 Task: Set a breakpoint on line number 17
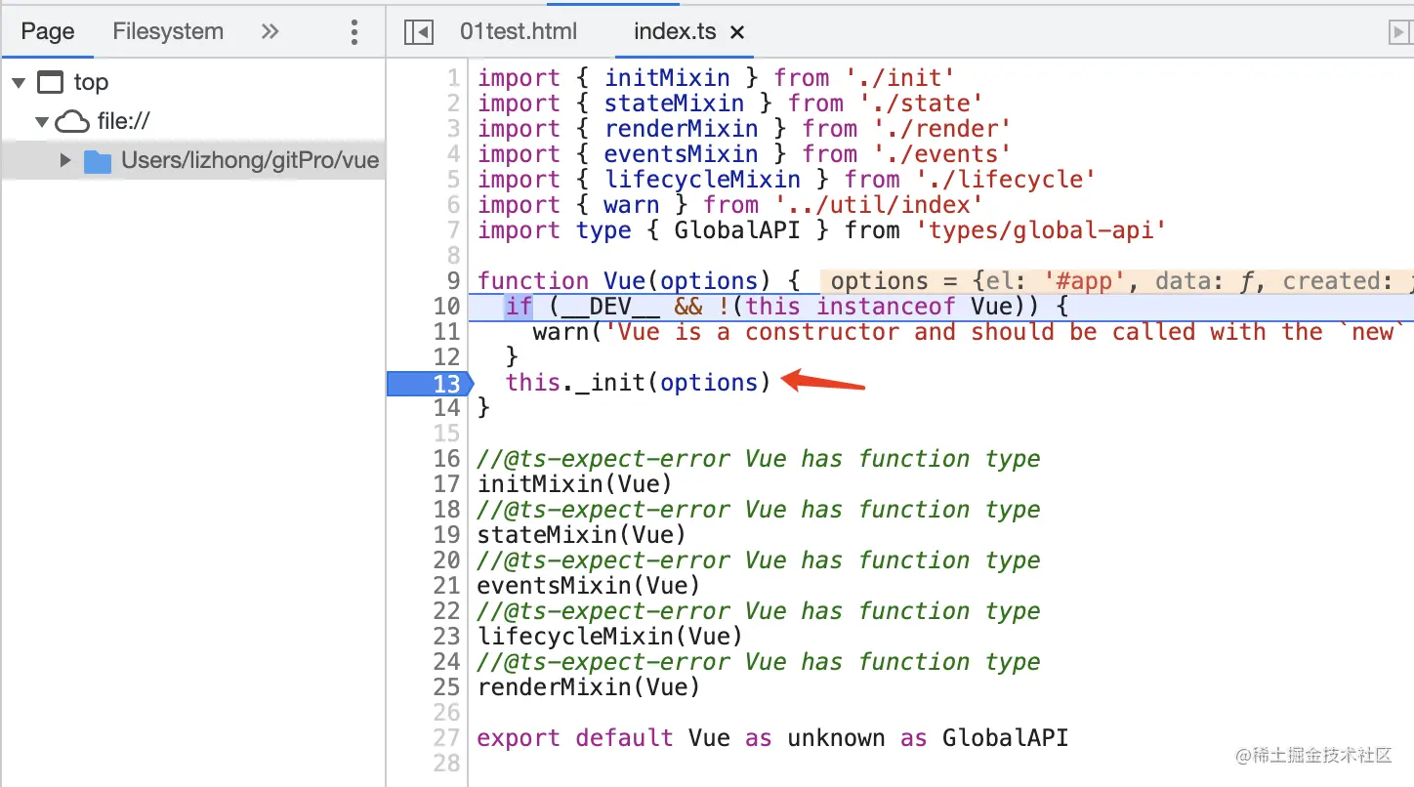(446, 484)
